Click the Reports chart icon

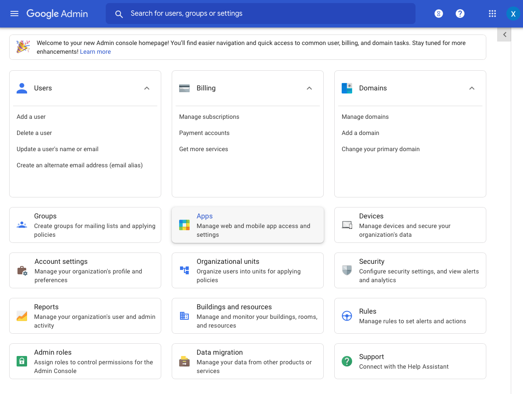point(22,316)
